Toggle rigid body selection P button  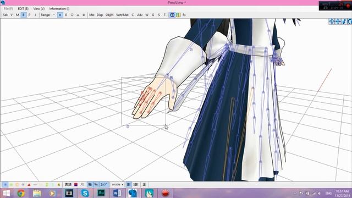[29, 15]
